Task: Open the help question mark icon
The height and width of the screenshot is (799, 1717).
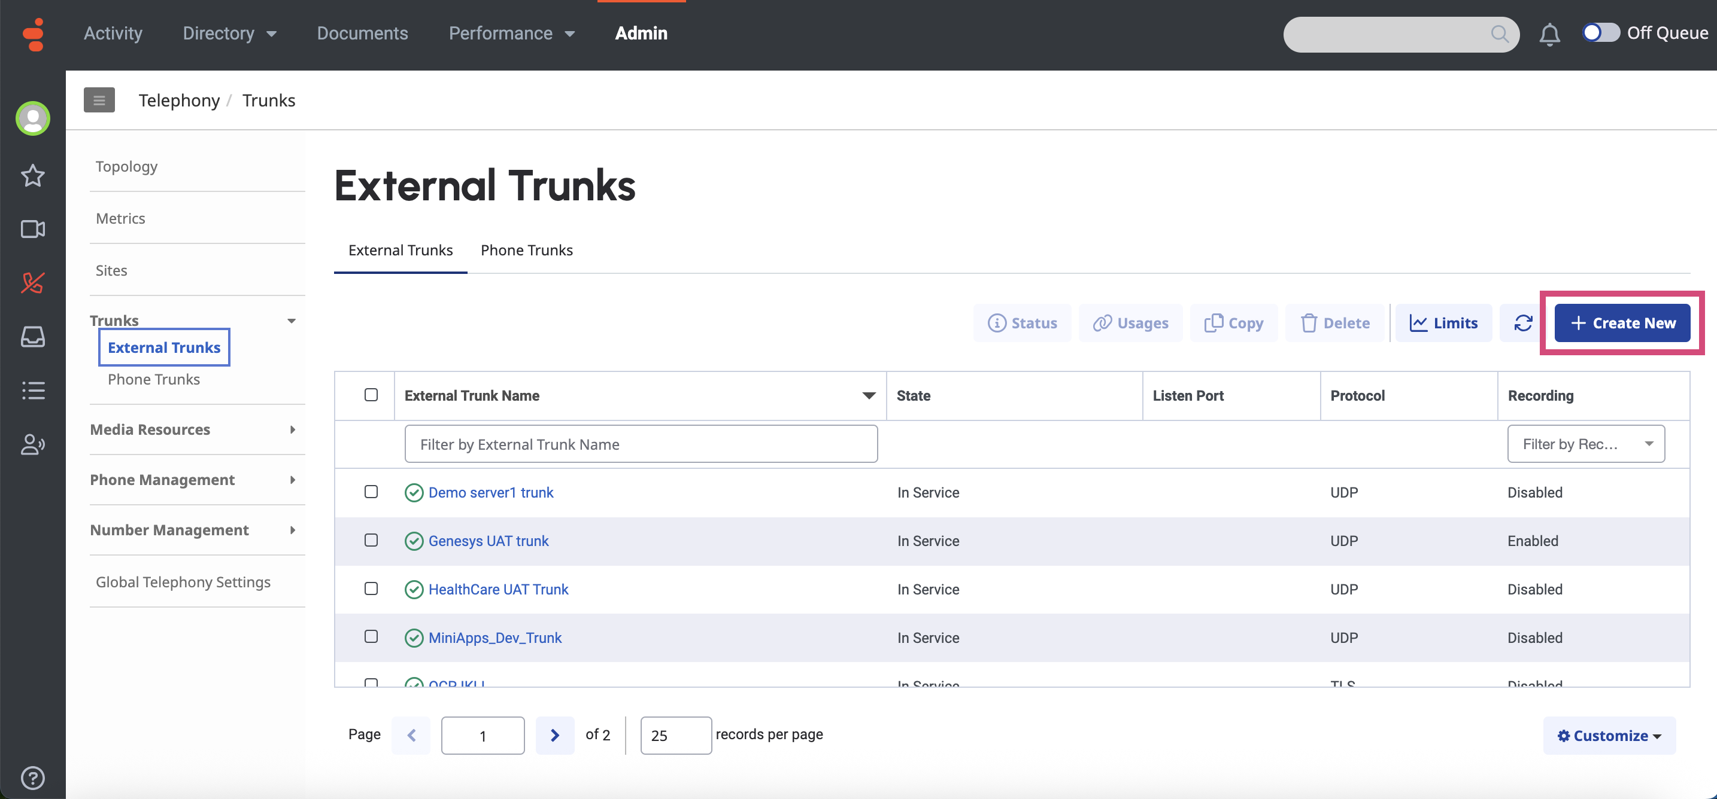Action: coord(33,777)
